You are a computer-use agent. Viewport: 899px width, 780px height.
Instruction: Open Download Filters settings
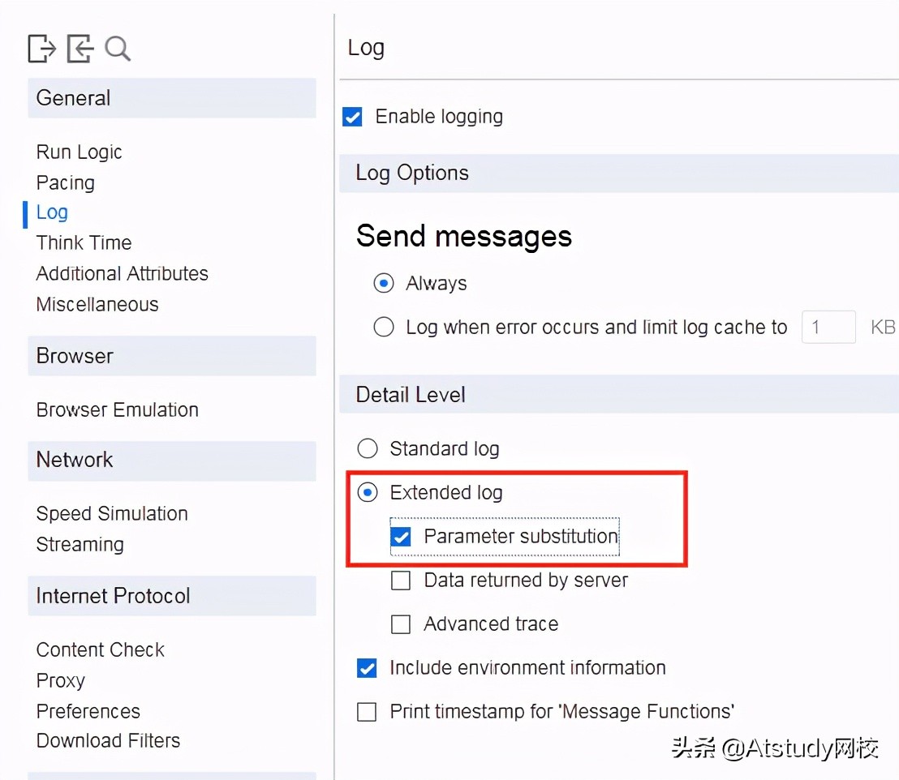coord(109,741)
